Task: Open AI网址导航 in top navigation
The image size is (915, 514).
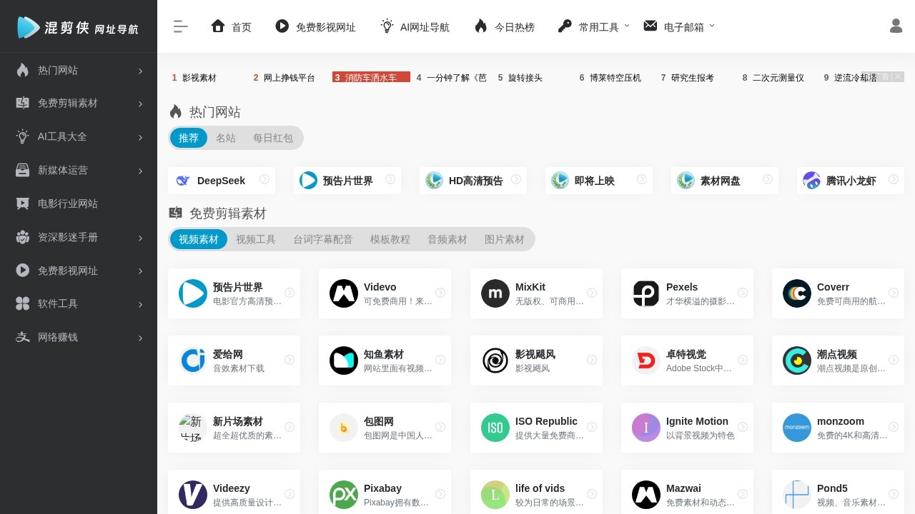Action: (x=415, y=26)
